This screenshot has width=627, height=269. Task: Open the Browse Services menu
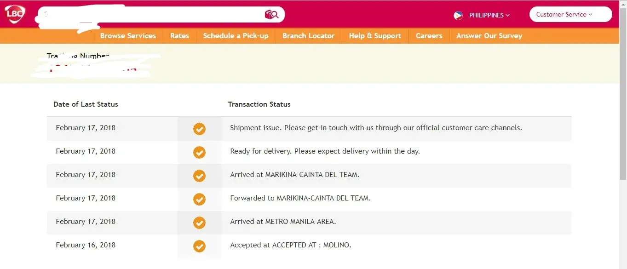click(x=128, y=36)
